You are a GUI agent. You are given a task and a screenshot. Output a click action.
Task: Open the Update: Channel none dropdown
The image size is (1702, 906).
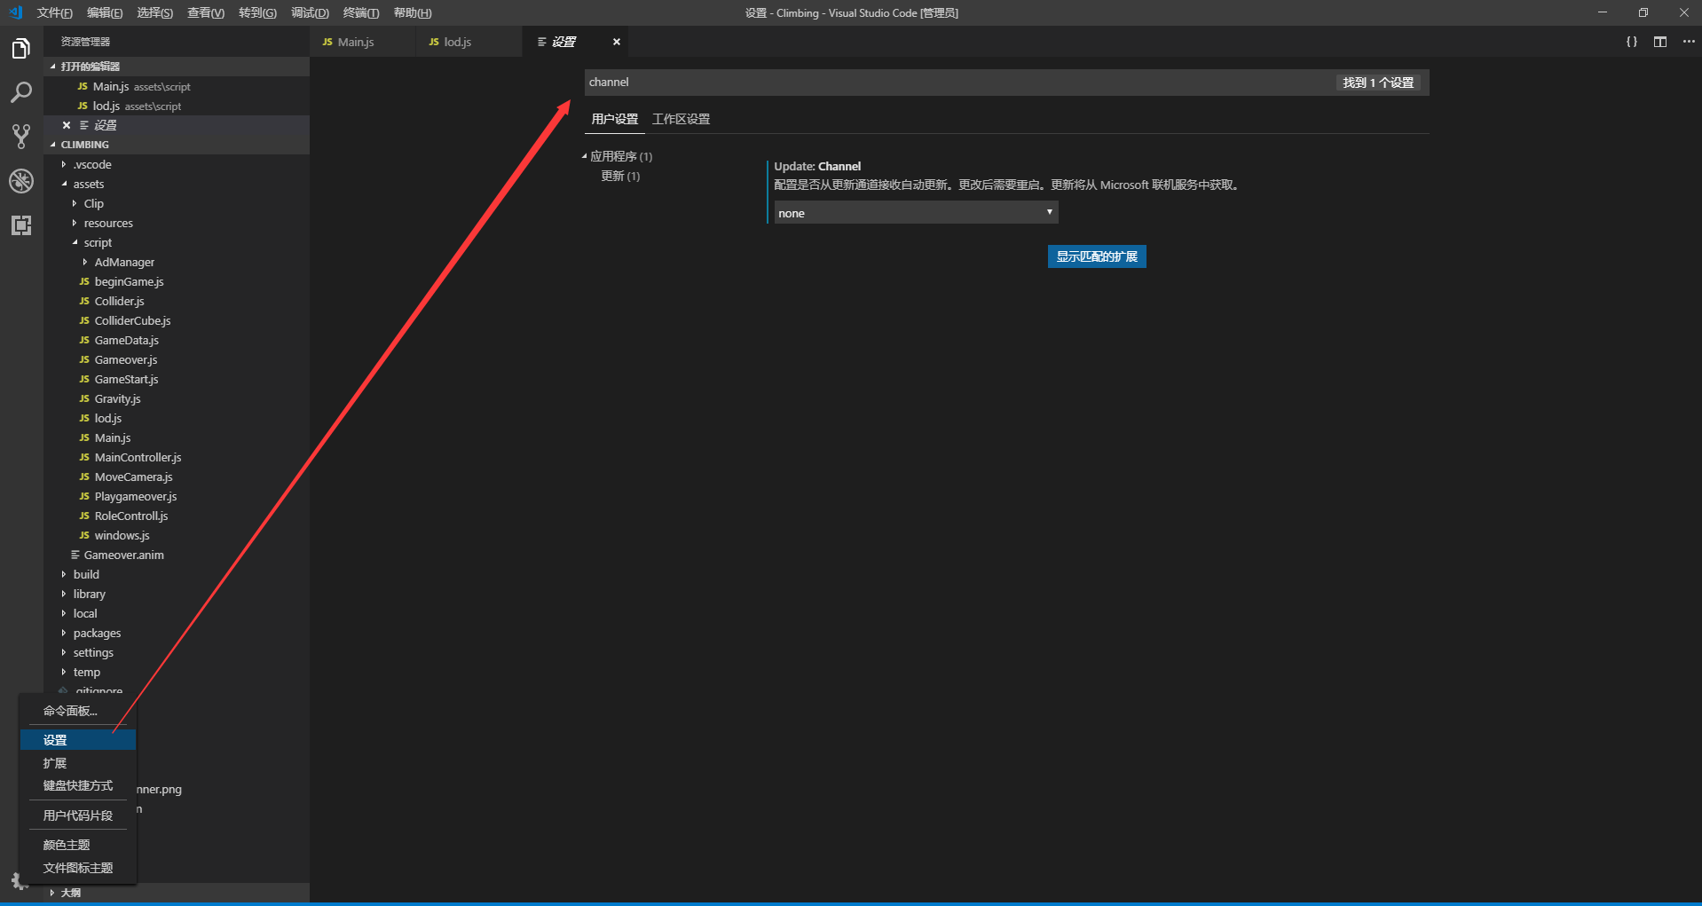[915, 213]
